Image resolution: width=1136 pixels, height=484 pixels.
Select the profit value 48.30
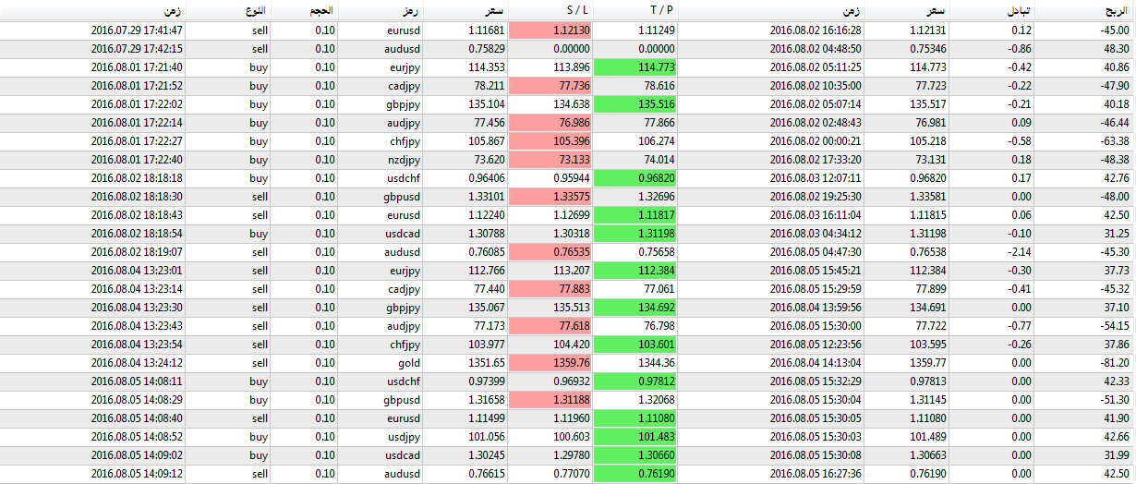pos(1117,48)
